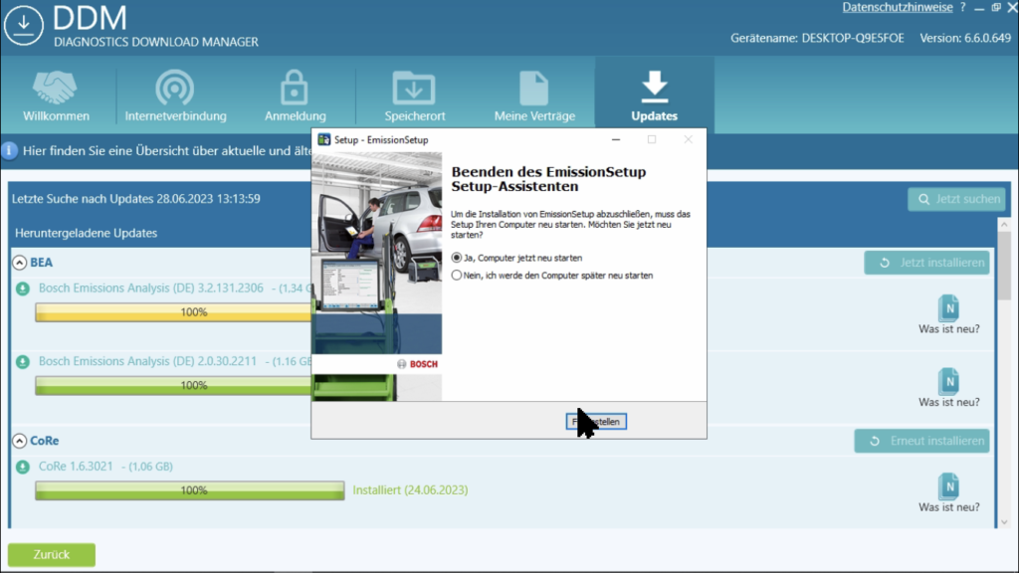This screenshot has height=573, width=1019.
Task: Click the blue info icon in the hint bar
Action: click(10, 151)
